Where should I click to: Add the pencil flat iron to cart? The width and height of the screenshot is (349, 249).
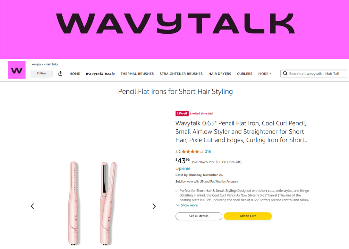point(248,216)
